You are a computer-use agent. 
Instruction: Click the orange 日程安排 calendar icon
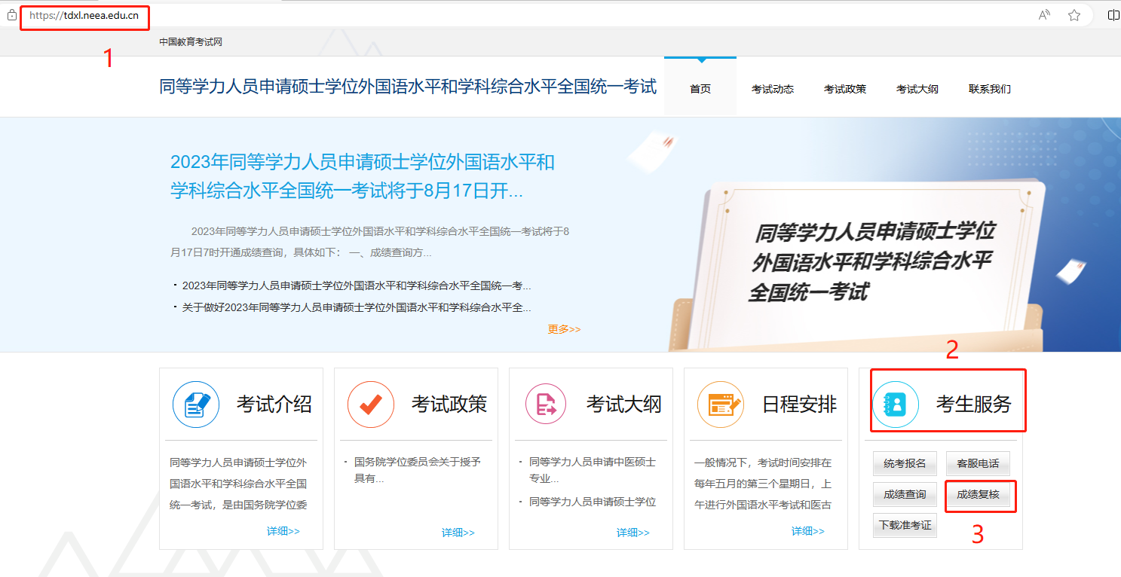coord(721,405)
